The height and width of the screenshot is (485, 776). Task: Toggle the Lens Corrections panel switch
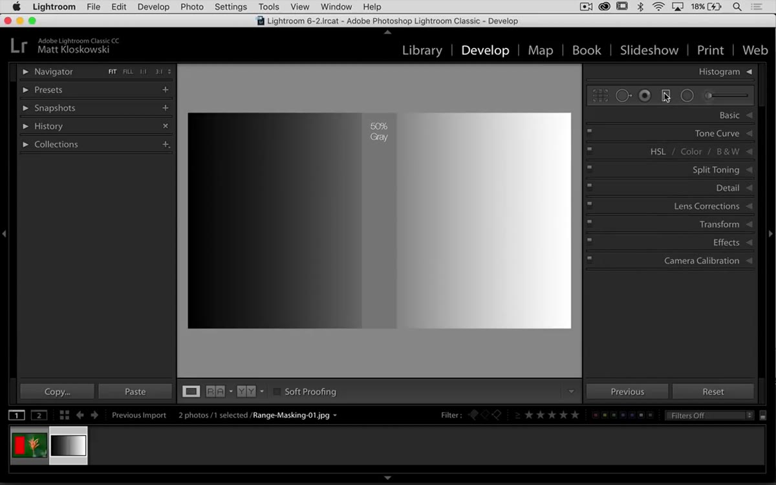590,204
